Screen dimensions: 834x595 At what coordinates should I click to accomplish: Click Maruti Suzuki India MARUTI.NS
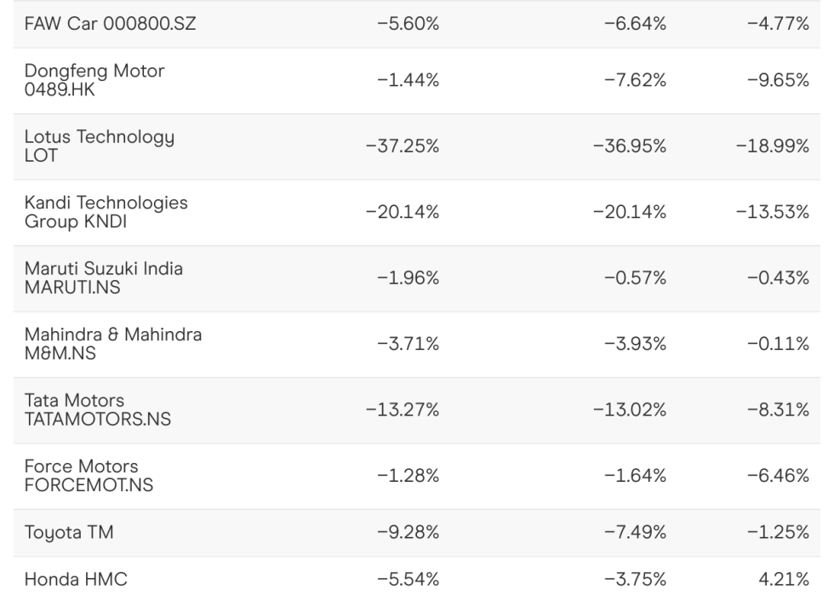pyautogui.click(x=103, y=278)
